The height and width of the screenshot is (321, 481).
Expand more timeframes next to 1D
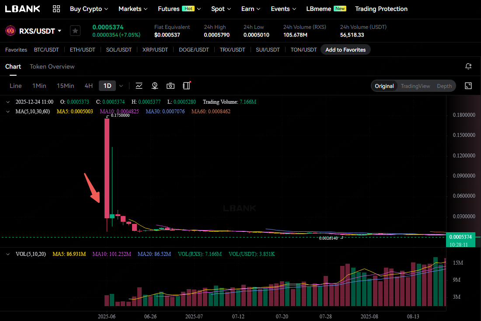pos(121,86)
